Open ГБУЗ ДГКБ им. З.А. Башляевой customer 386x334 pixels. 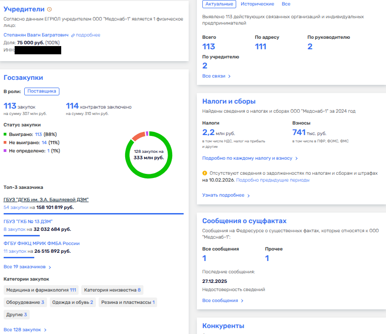point(46,200)
